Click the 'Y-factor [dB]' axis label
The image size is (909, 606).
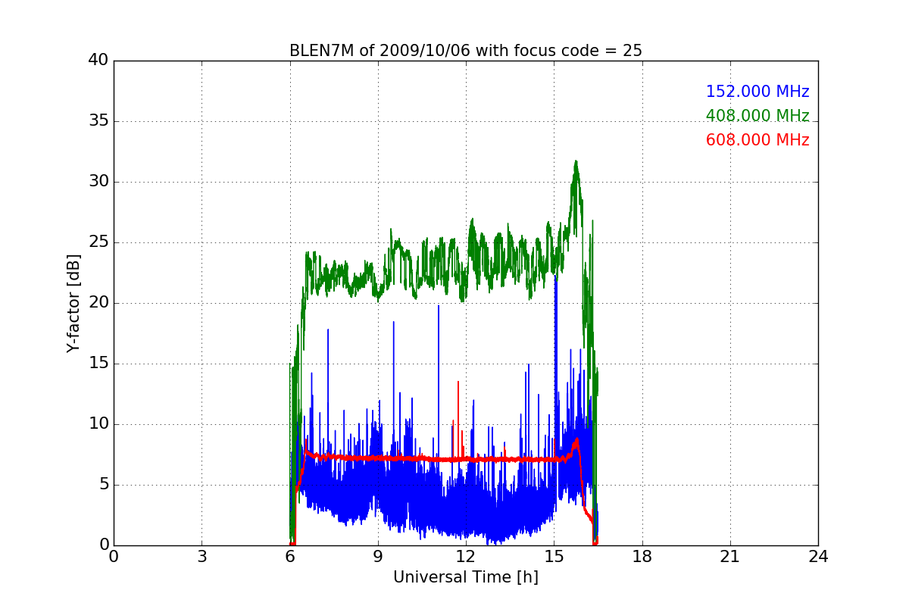pyautogui.click(x=73, y=303)
